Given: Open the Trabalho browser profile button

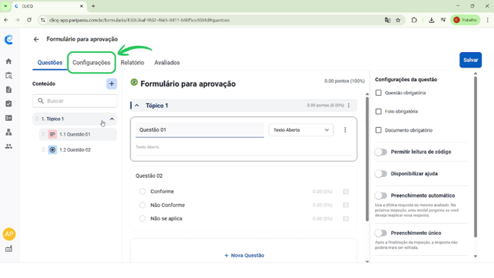Looking at the screenshot, I should [466, 20].
